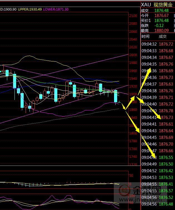Click the 1800 level on price axis

pyautogui.click(x=133, y=133)
